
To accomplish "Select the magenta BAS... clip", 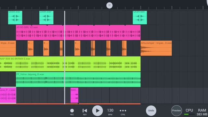I will click(x=74, y=95).
